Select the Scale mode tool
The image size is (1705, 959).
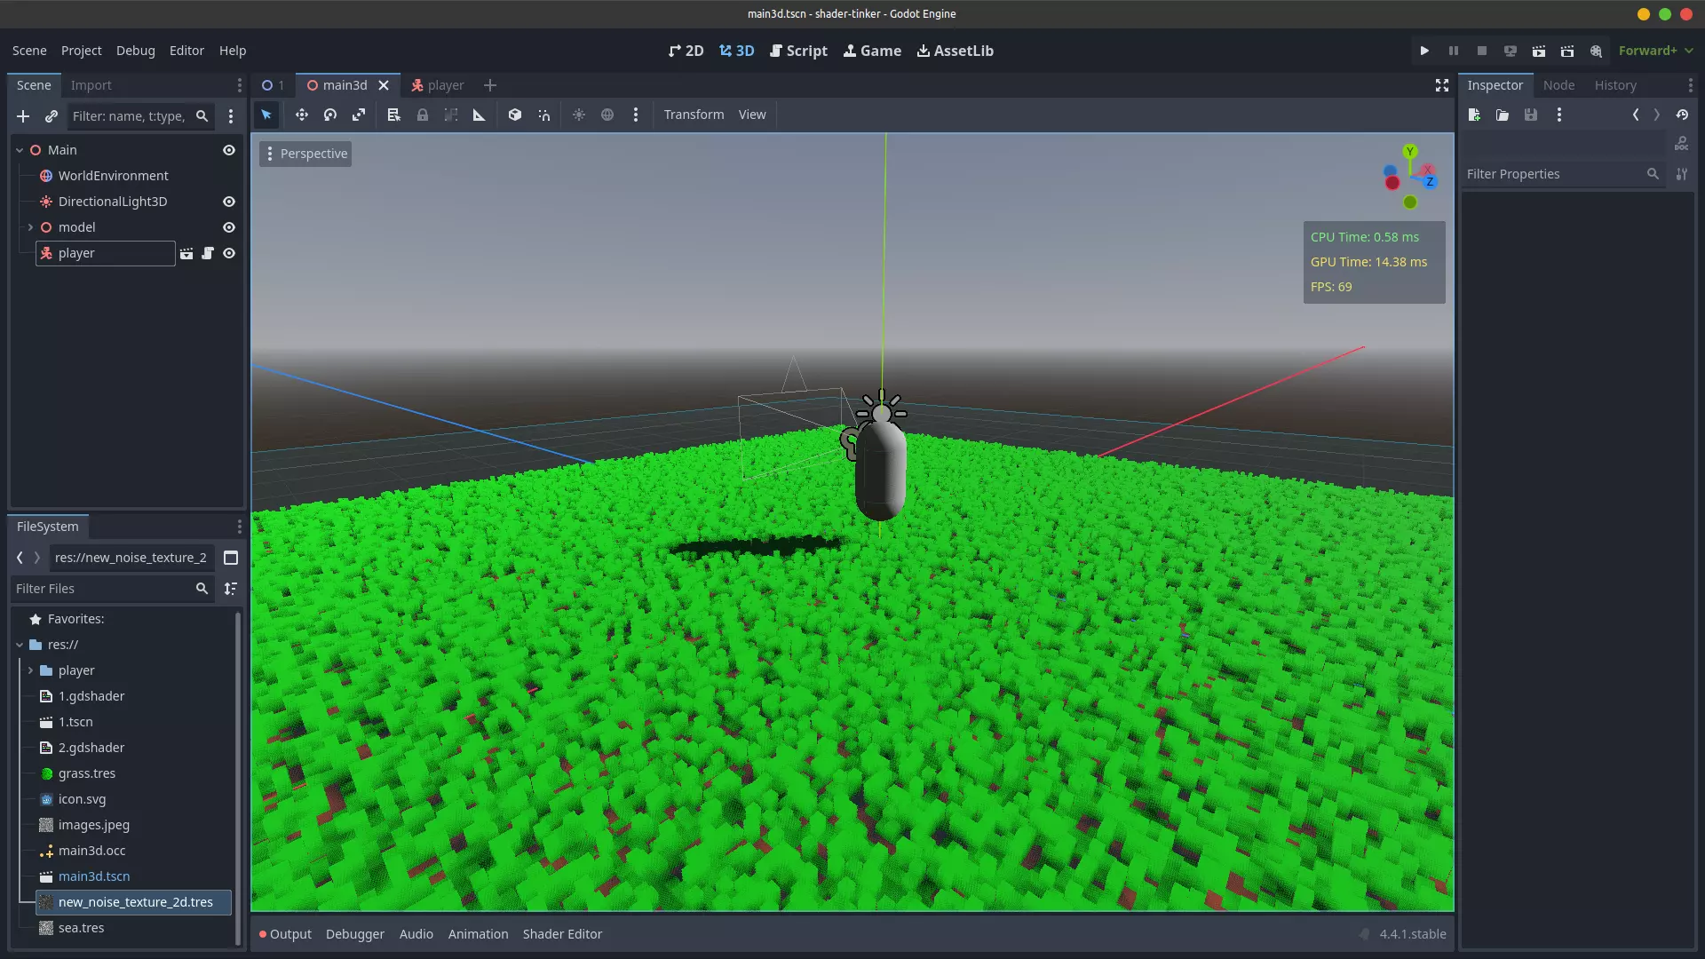pyautogui.click(x=359, y=115)
